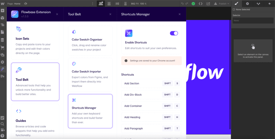
Task: Click the Selector input field
Action: pos(253,21)
